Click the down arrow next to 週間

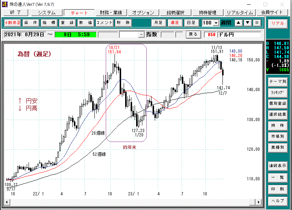click(248, 23)
